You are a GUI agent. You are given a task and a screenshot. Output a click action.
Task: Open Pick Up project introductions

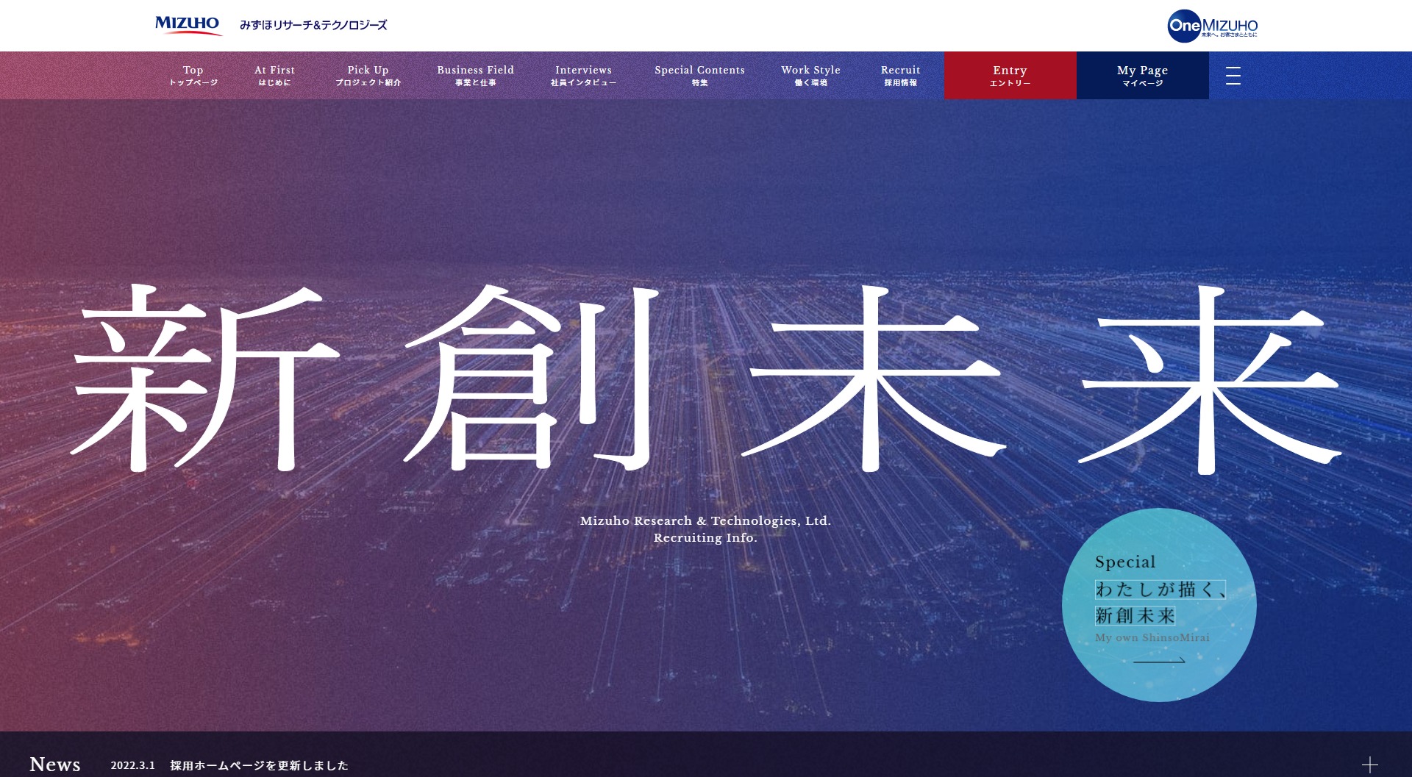point(368,76)
